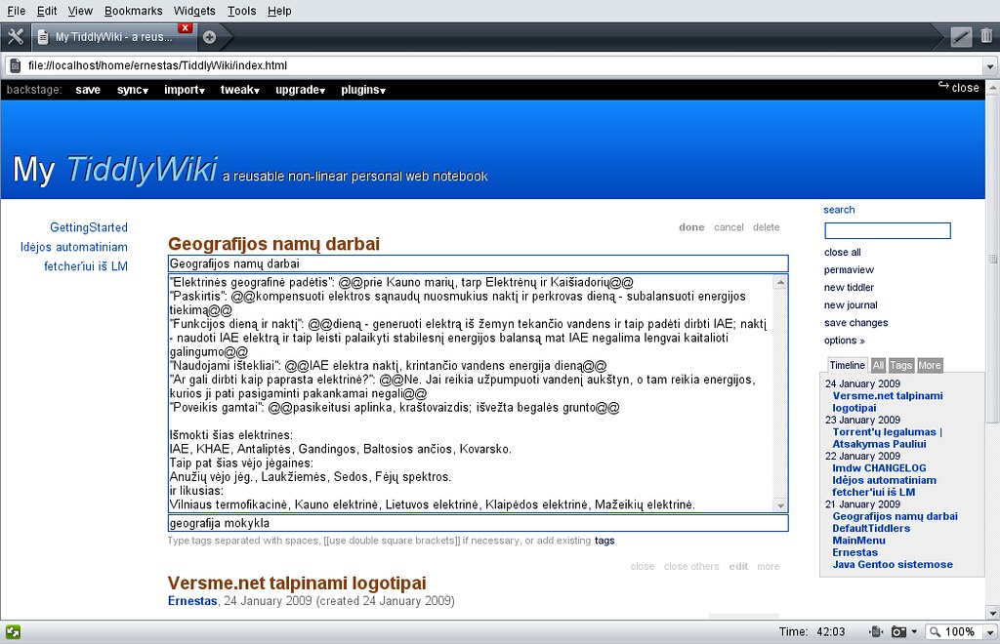The image size is (1000, 644).
Task: Click the text area scrollbar up arrow
Action: [780, 282]
